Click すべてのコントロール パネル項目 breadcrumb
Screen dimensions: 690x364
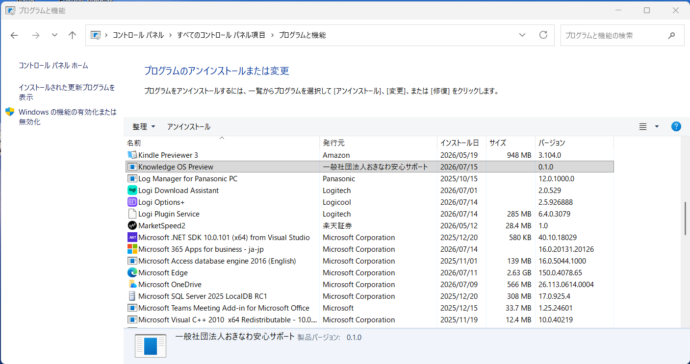click(x=221, y=35)
